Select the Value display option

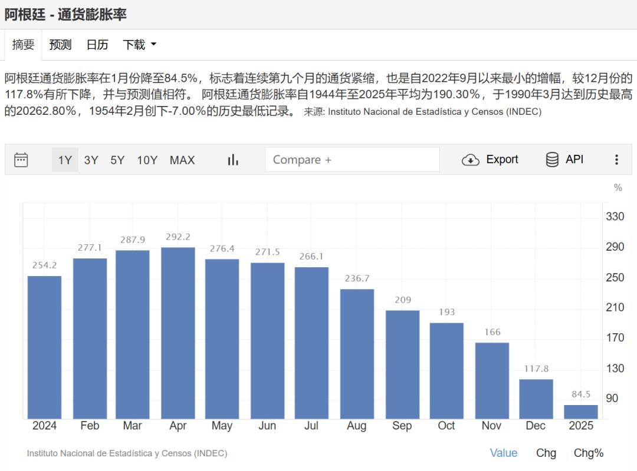click(504, 453)
